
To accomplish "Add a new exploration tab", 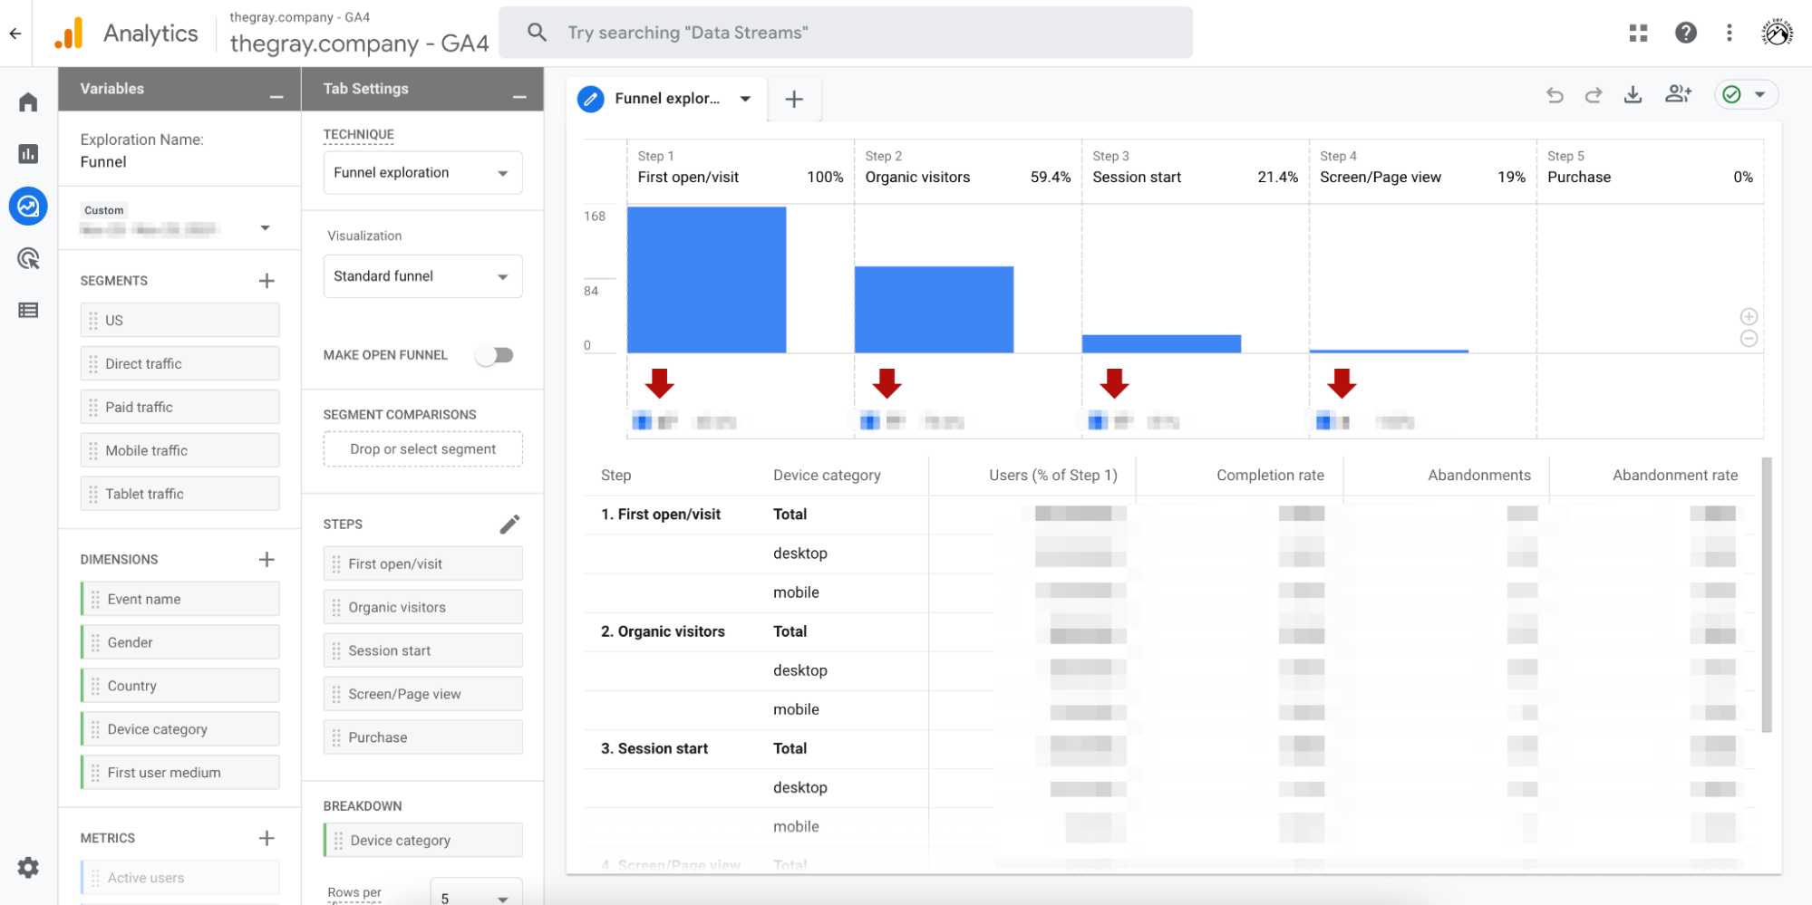I will (x=794, y=99).
